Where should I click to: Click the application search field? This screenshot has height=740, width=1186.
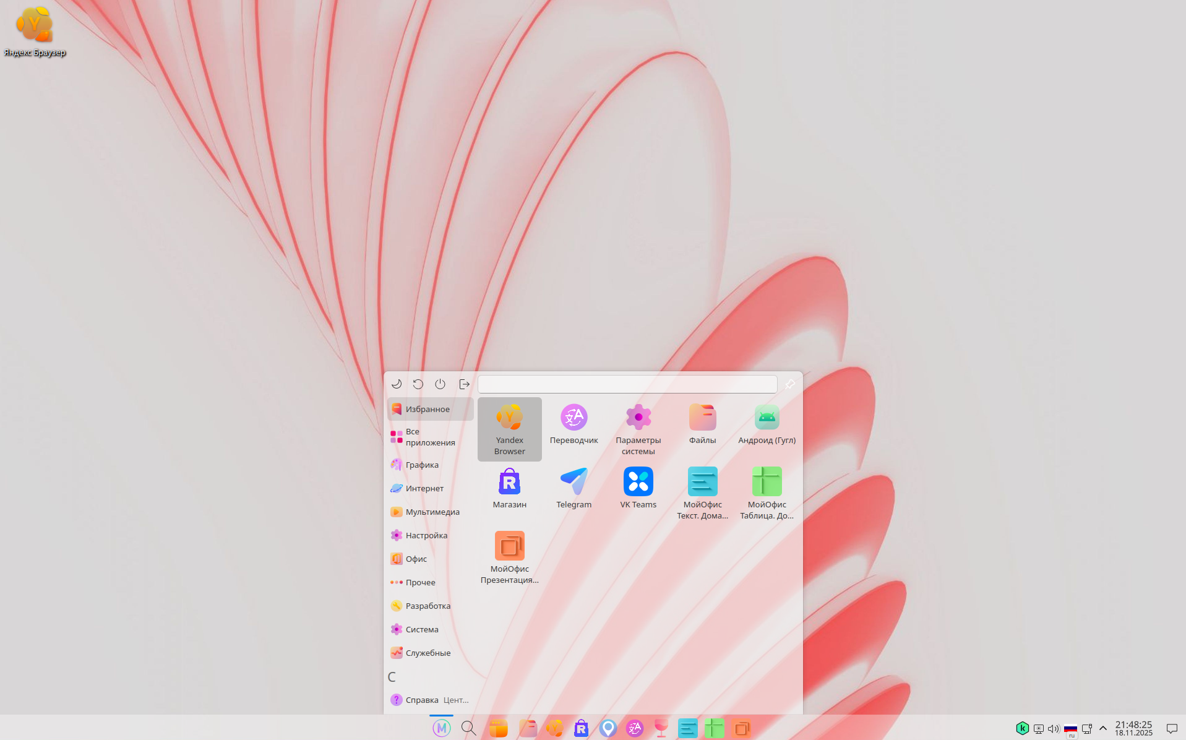(x=627, y=384)
